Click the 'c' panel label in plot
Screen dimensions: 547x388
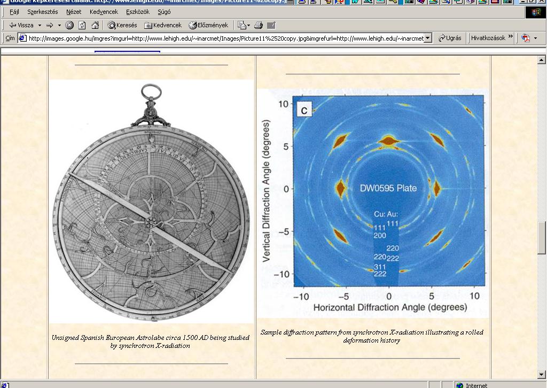tap(304, 110)
